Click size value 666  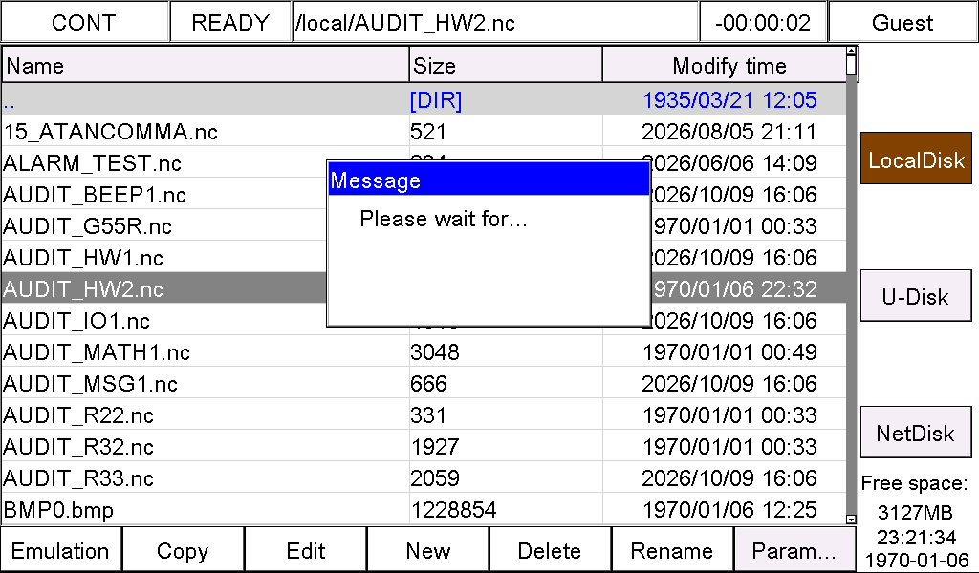(428, 384)
